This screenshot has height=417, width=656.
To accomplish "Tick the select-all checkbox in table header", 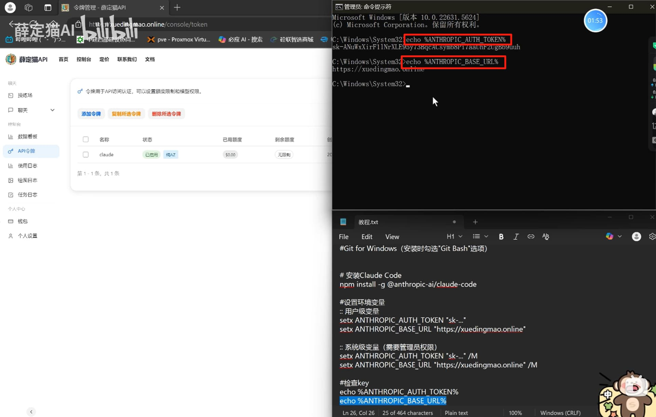I will click(x=86, y=139).
